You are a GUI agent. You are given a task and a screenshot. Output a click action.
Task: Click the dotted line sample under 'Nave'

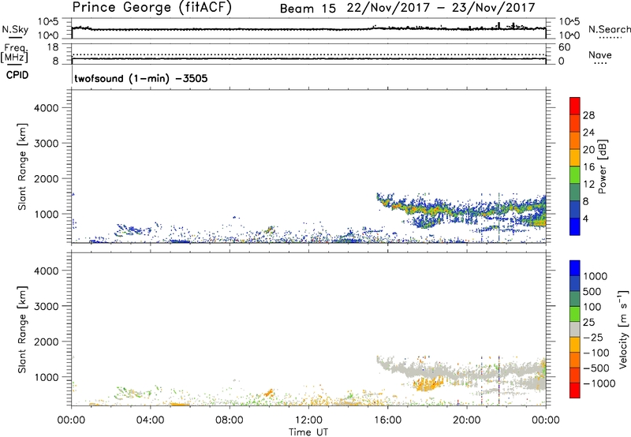click(x=601, y=63)
